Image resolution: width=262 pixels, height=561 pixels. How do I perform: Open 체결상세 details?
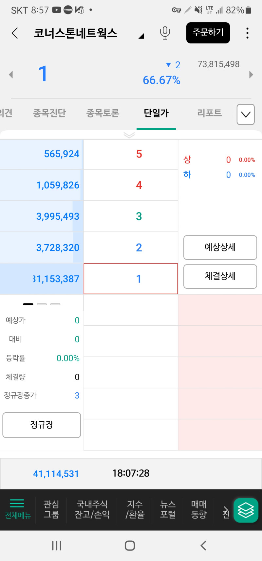(220, 276)
